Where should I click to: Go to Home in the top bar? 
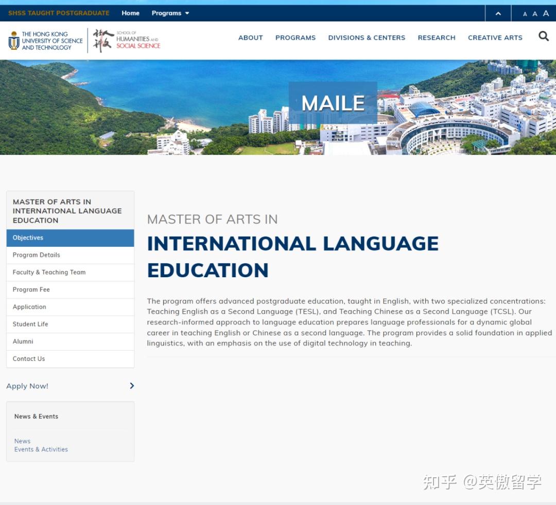[130, 13]
